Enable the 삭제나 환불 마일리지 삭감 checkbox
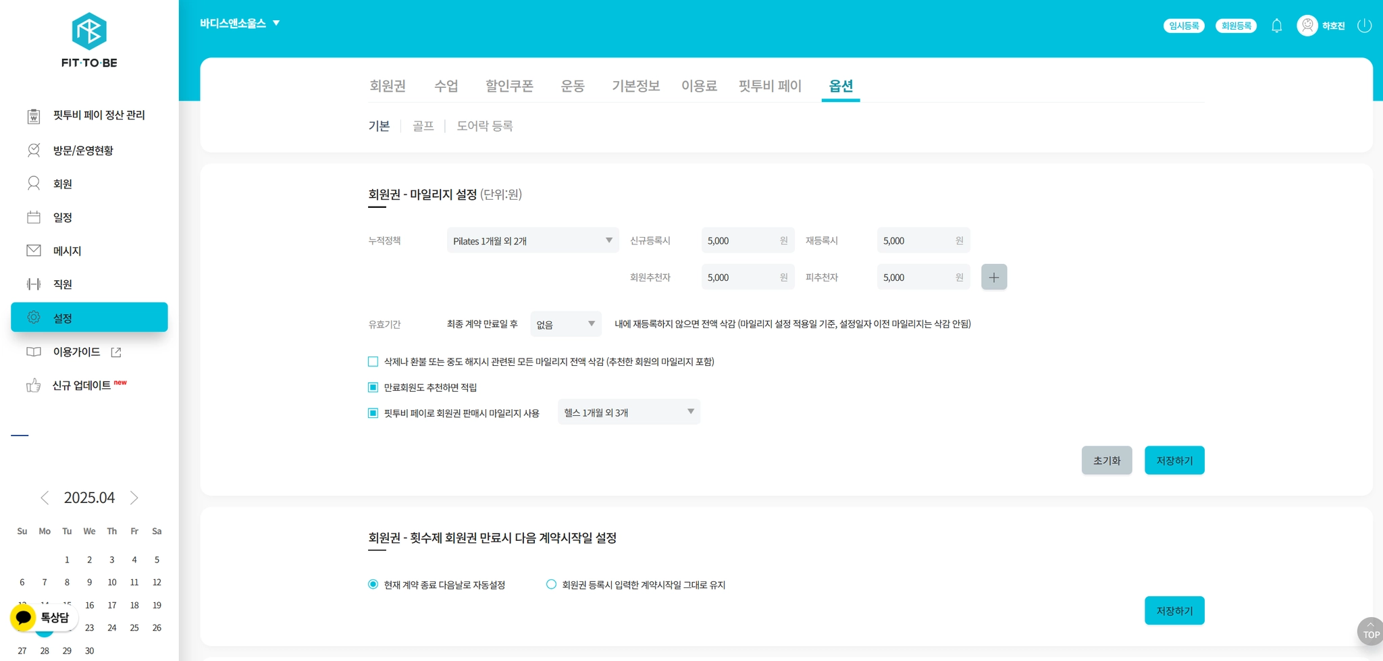The height and width of the screenshot is (661, 1383). click(x=373, y=361)
